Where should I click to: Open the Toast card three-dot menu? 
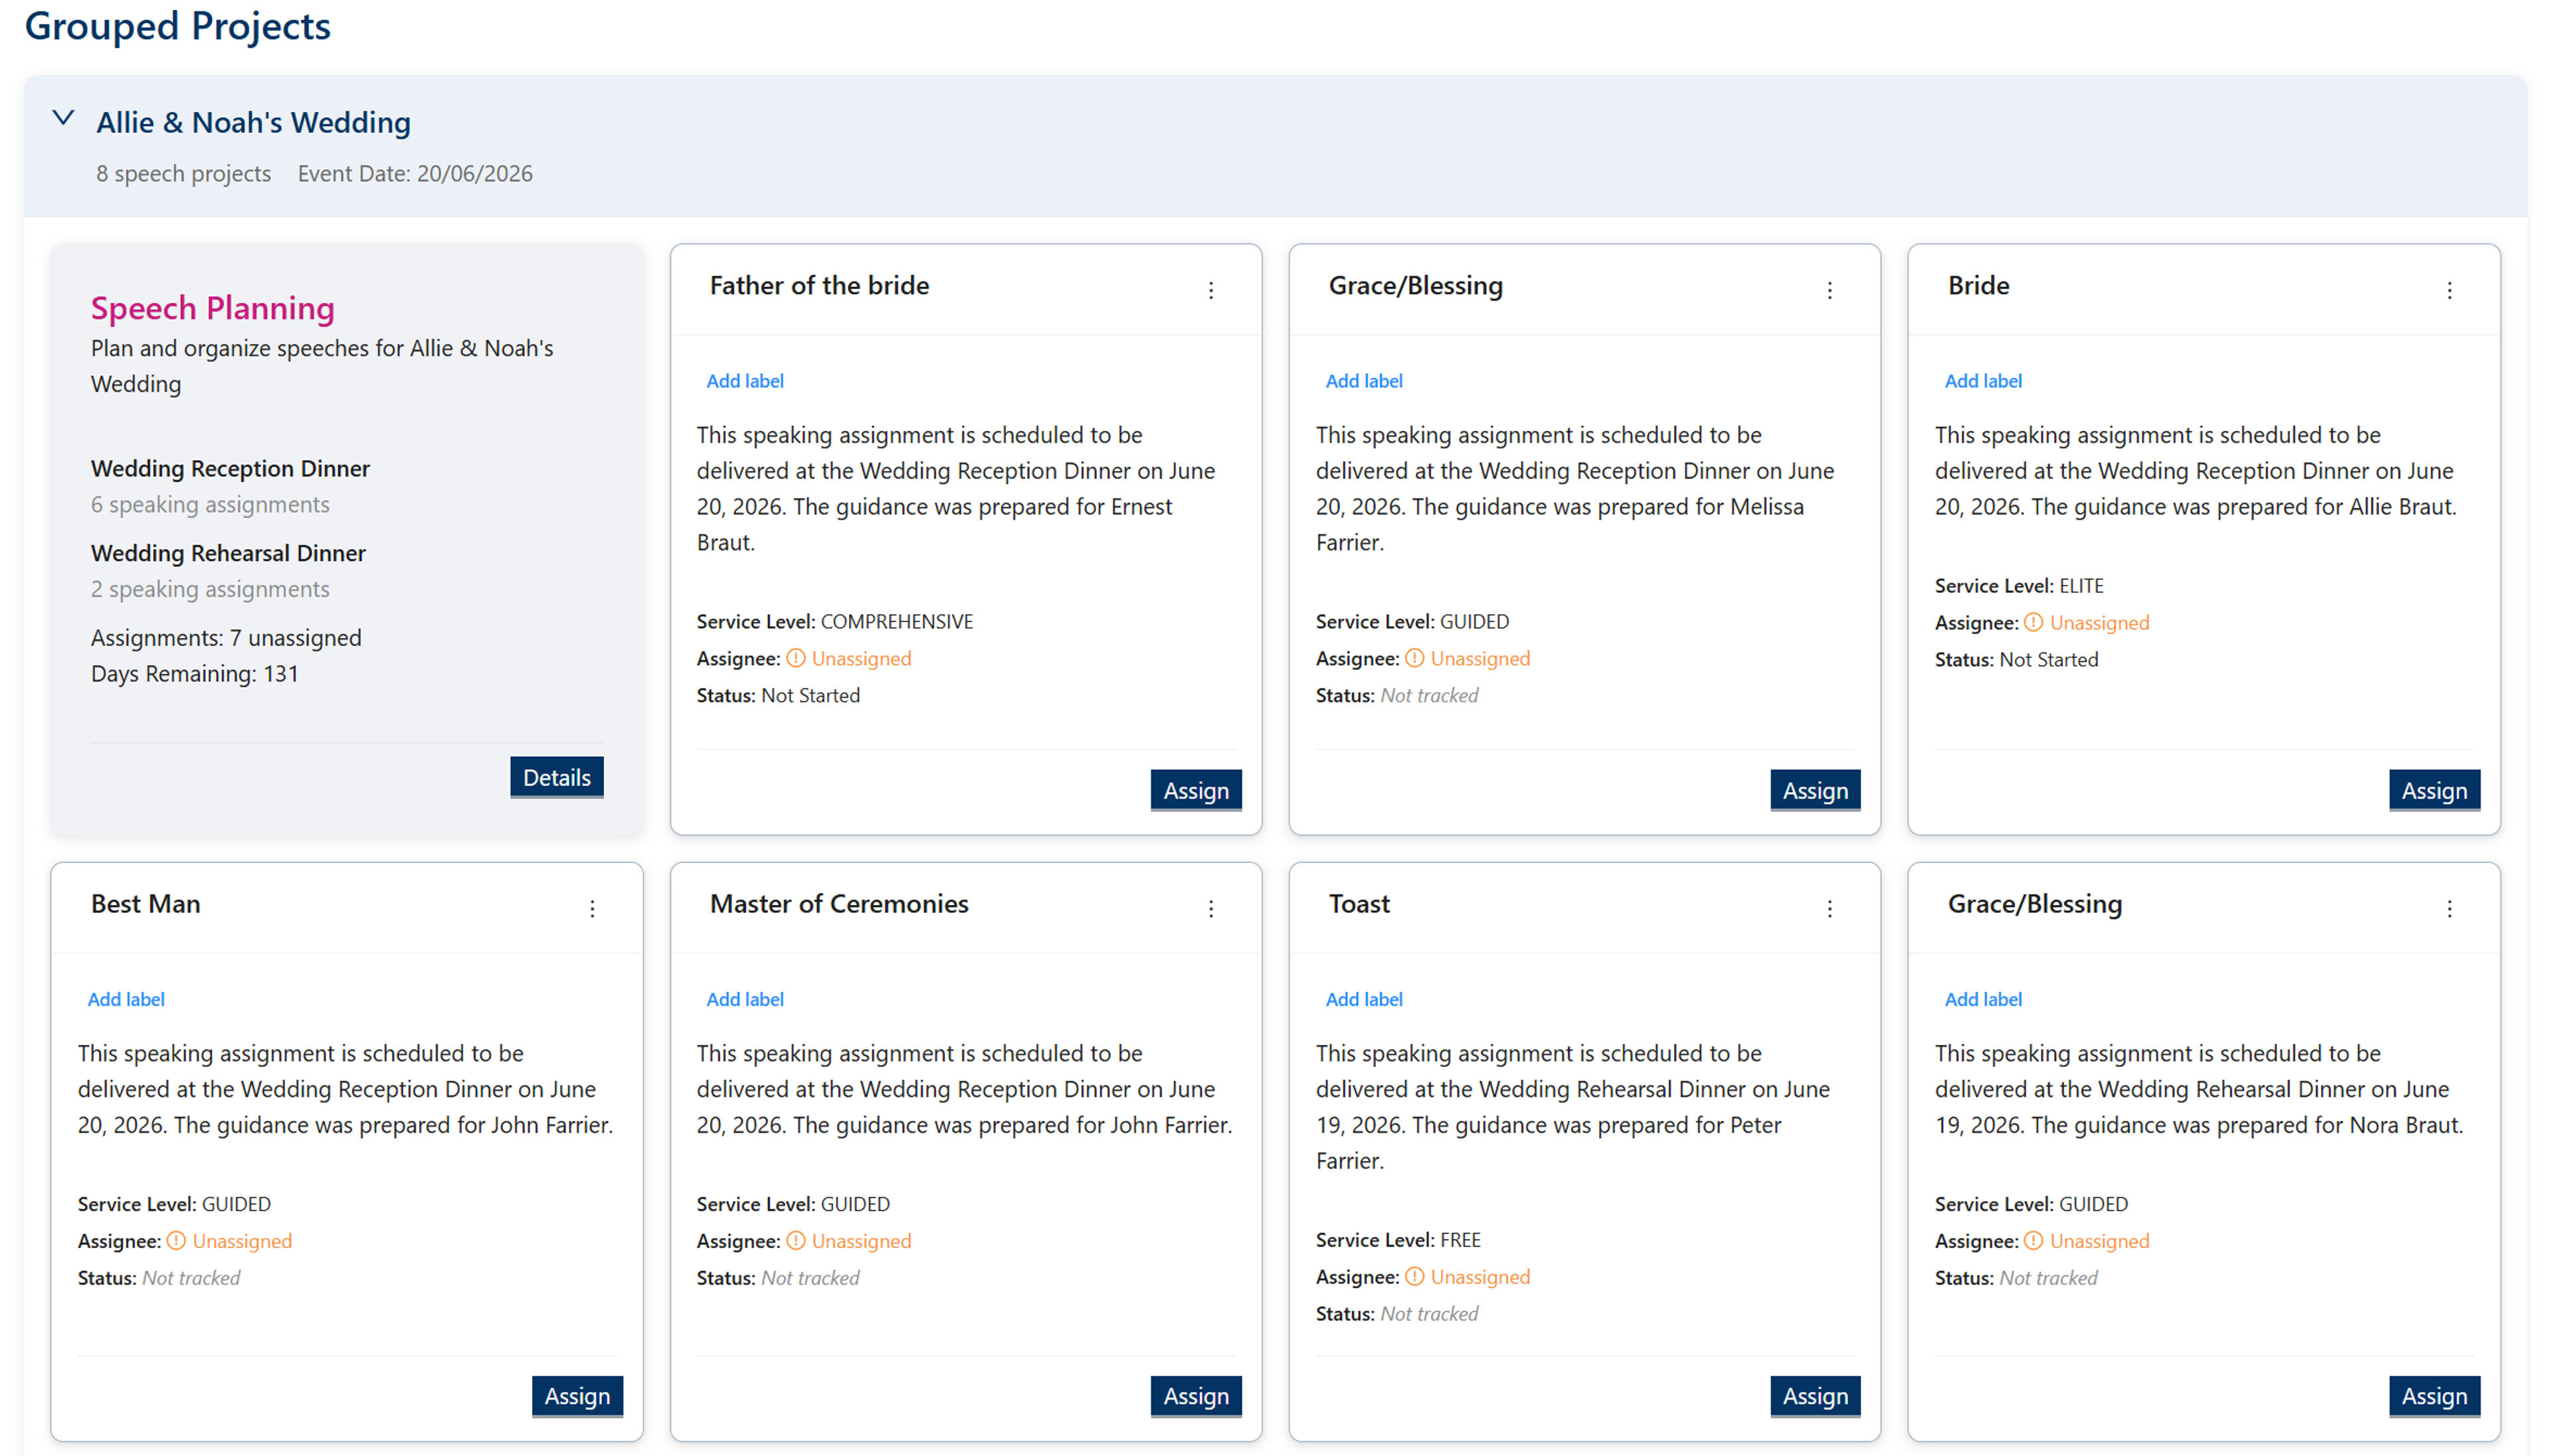coord(1829,908)
